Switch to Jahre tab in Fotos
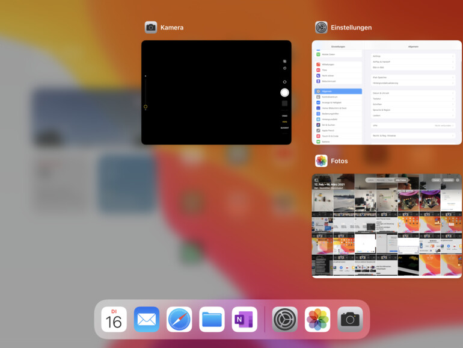 pyautogui.click(x=371, y=180)
